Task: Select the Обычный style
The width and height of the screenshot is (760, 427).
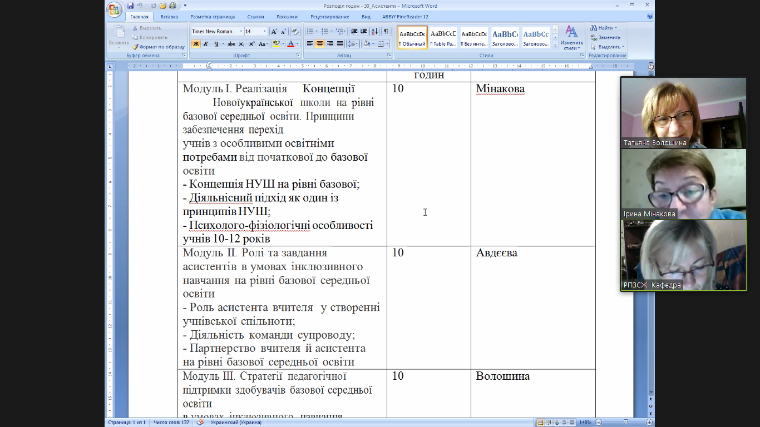Action: 412,37
